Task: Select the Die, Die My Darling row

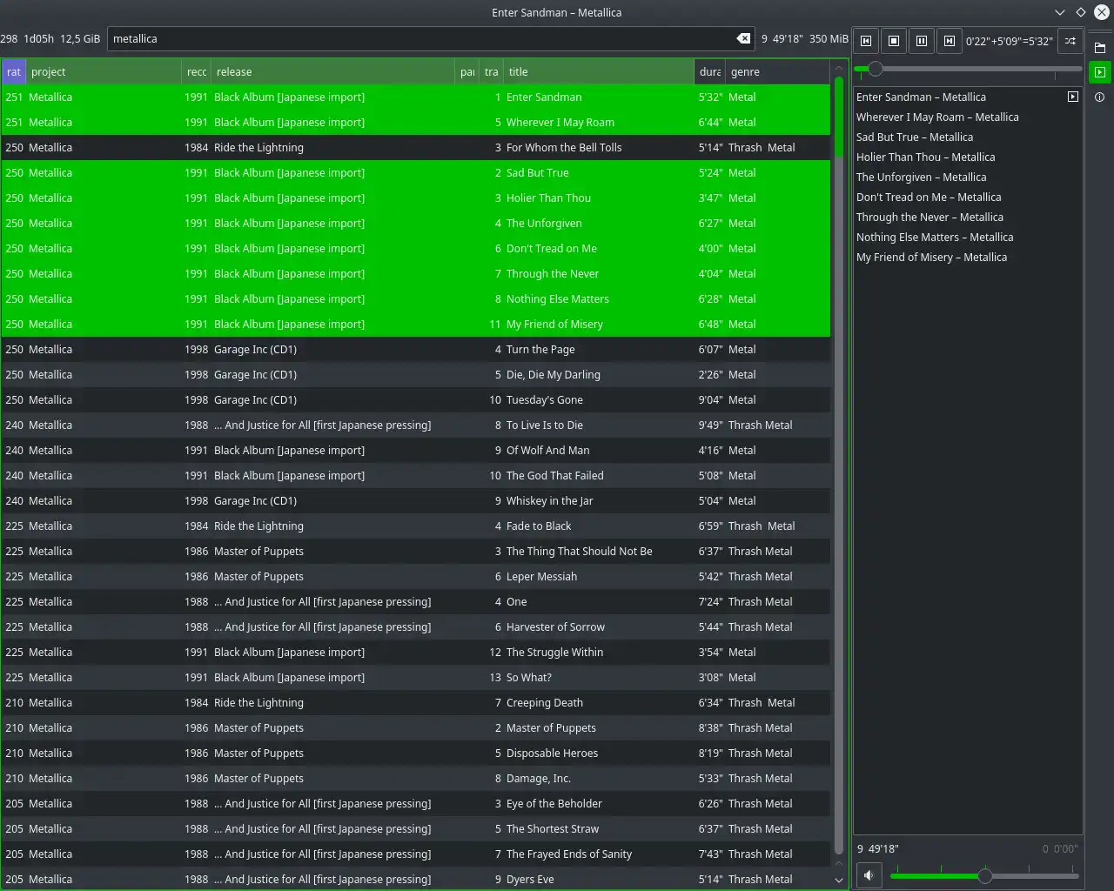Action: tap(416, 374)
